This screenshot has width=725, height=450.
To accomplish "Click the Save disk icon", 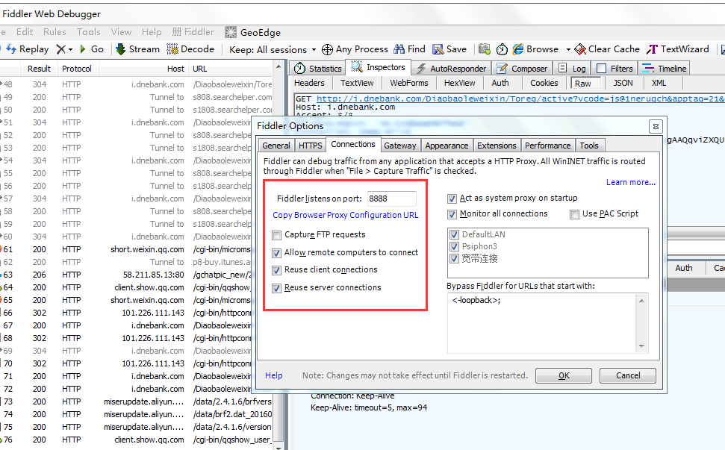I will 438,49.
